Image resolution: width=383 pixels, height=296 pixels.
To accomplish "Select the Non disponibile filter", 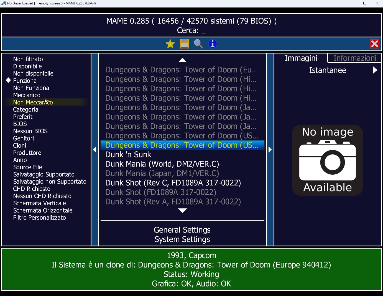I will tap(33, 73).
